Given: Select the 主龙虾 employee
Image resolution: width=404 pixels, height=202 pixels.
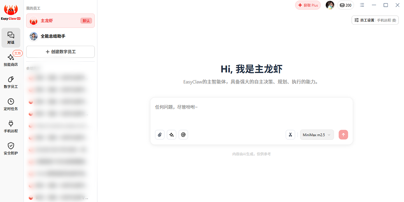Looking at the screenshot, I should tap(60, 21).
